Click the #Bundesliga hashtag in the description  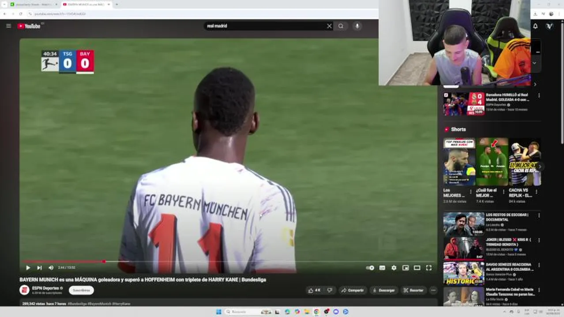point(77,304)
